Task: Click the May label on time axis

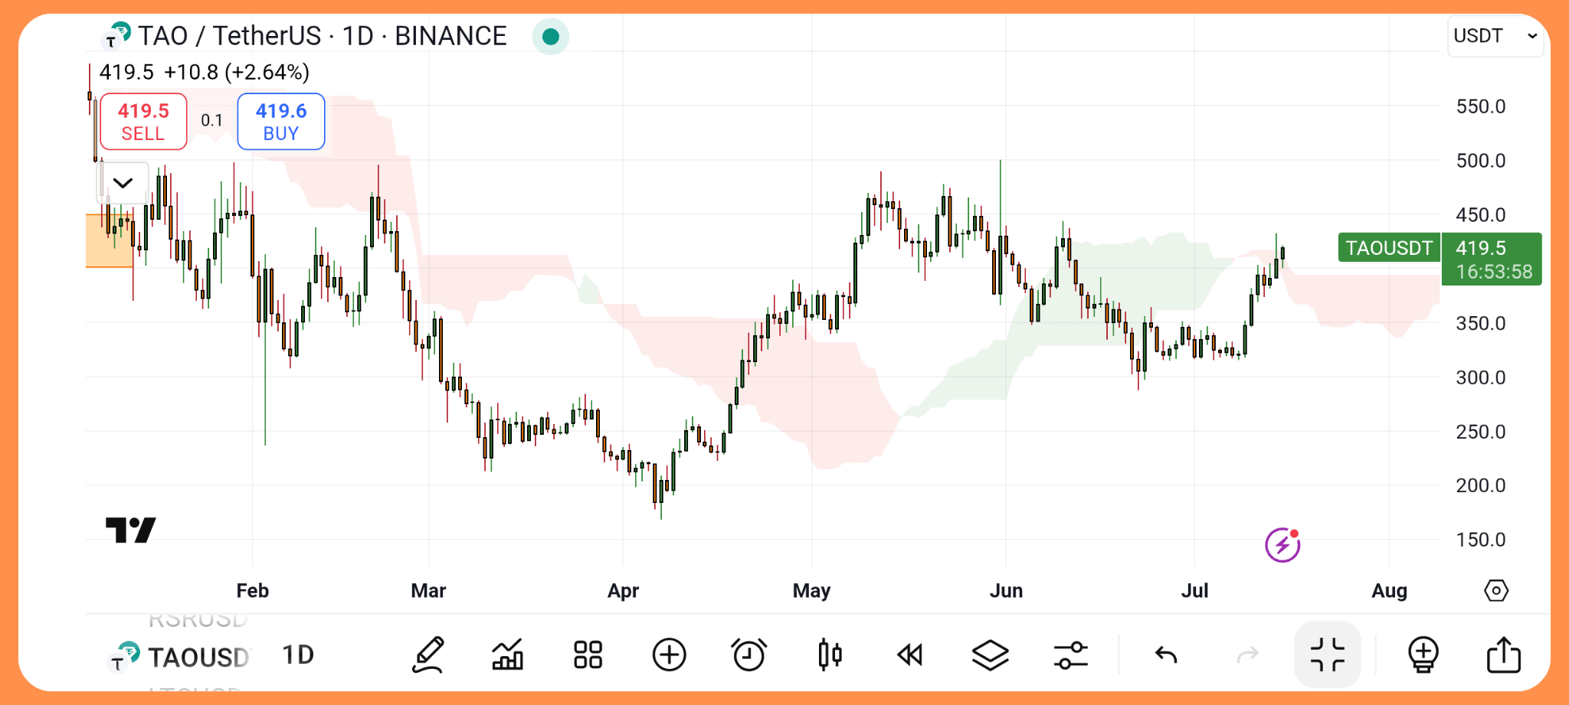Action: [x=811, y=591]
